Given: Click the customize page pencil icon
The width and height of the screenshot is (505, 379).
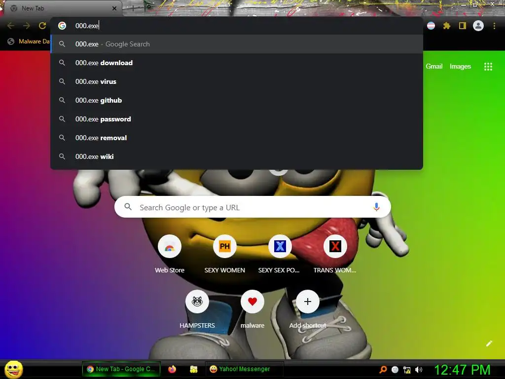Looking at the screenshot, I should point(489,343).
